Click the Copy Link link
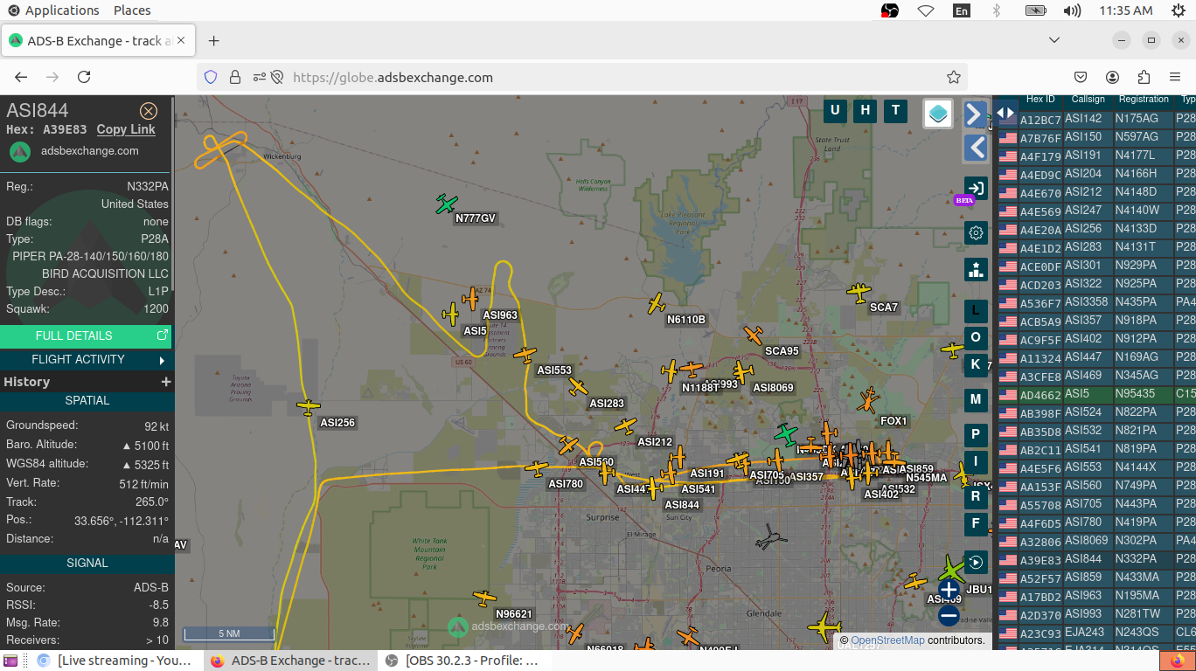The image size is (1196, 671). (126, 129)
